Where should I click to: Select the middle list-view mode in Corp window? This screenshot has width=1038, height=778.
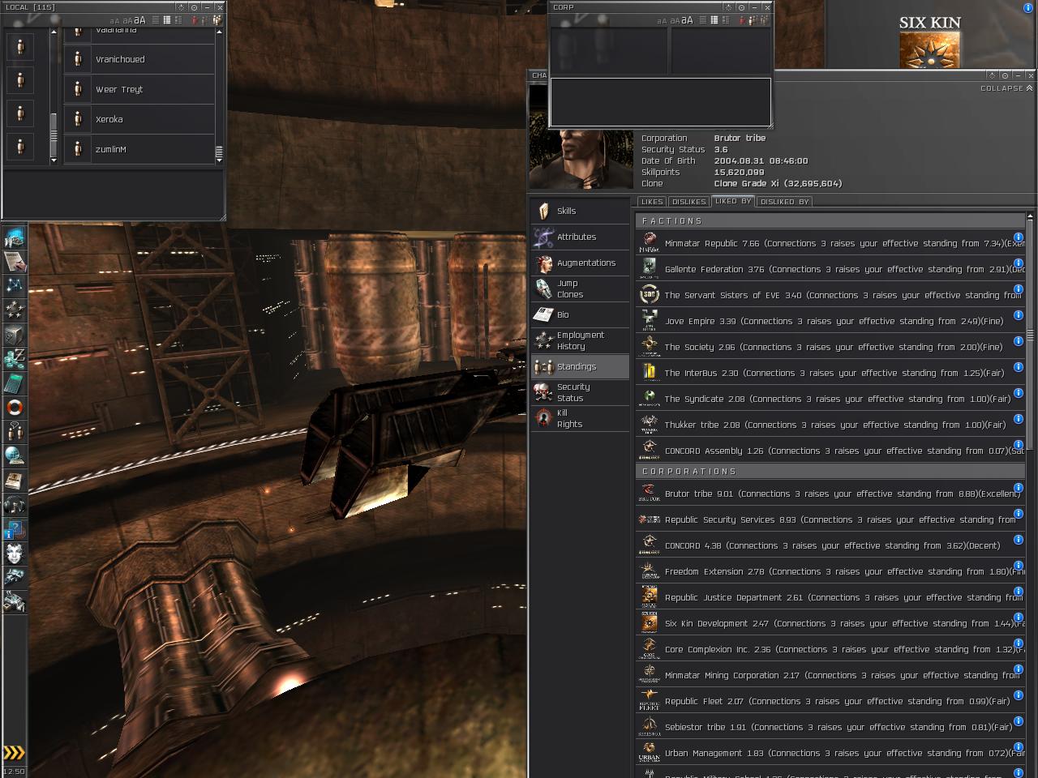(x=714, y=20)
